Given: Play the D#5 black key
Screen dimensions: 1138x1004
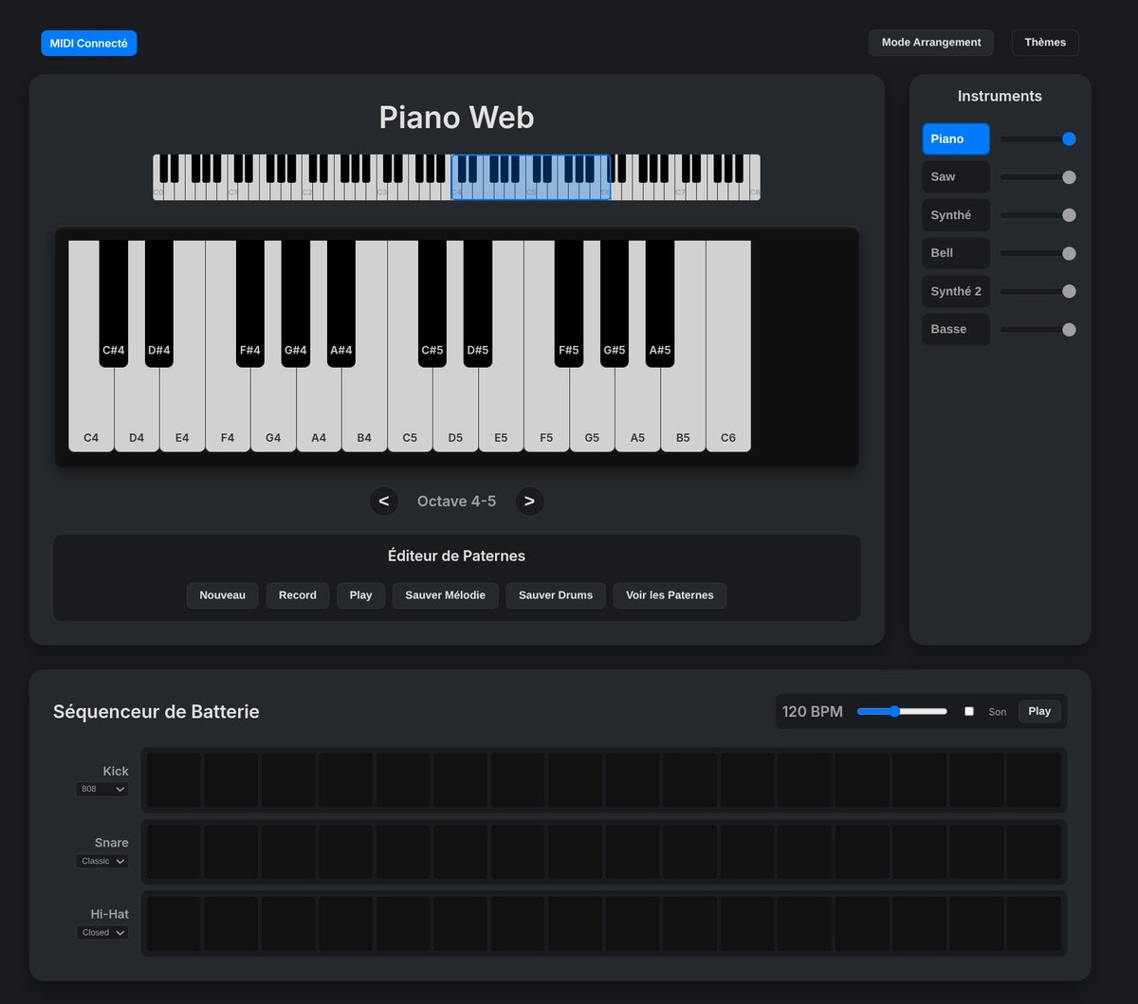Looking at the screenshot, I should 478,303.
